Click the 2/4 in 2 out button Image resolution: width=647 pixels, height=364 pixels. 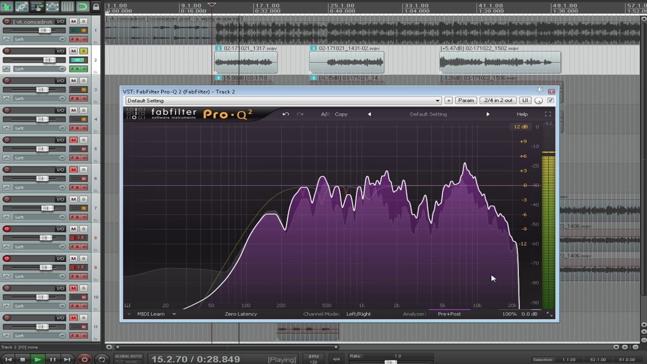[x=498, y=101]
